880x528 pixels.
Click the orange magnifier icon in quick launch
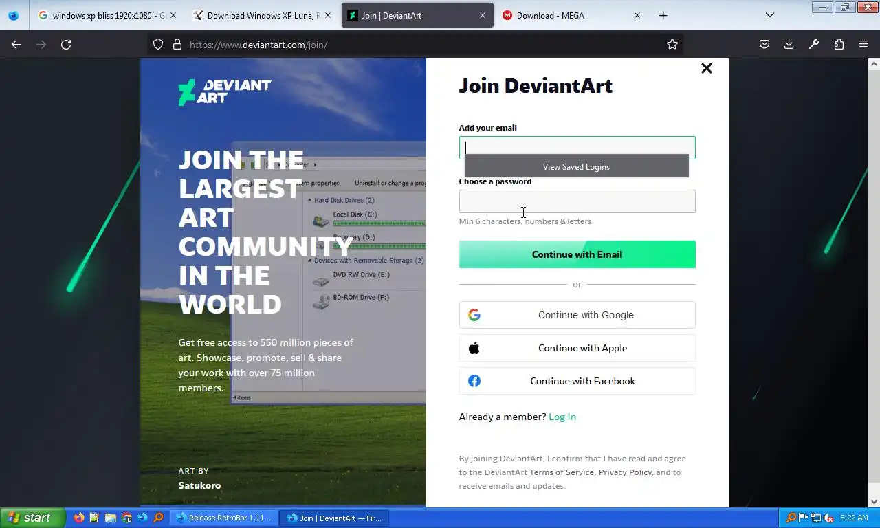pos(158,518)
